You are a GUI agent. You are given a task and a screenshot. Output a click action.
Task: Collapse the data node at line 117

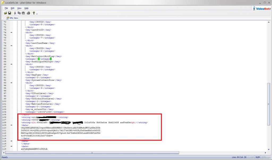pyautogui.click(x=11, y=146)
